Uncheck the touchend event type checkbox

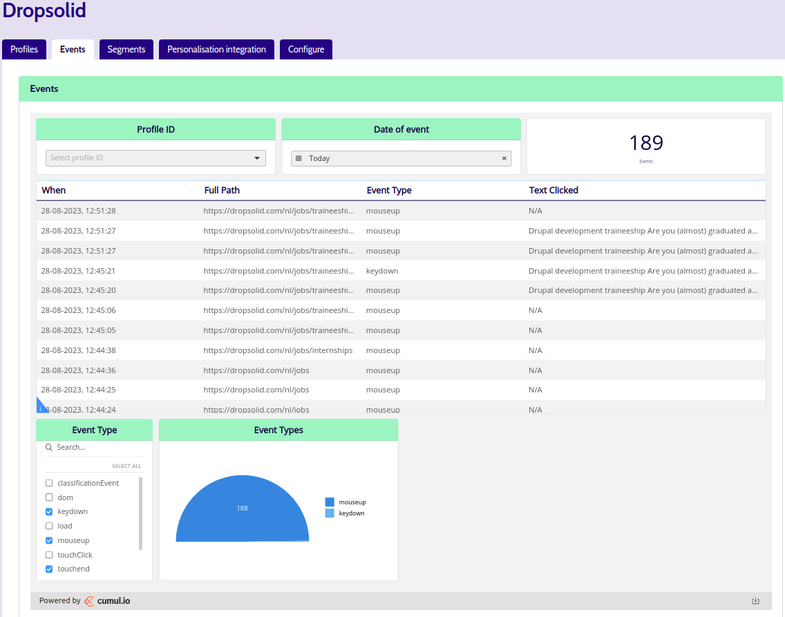[49, 569]
